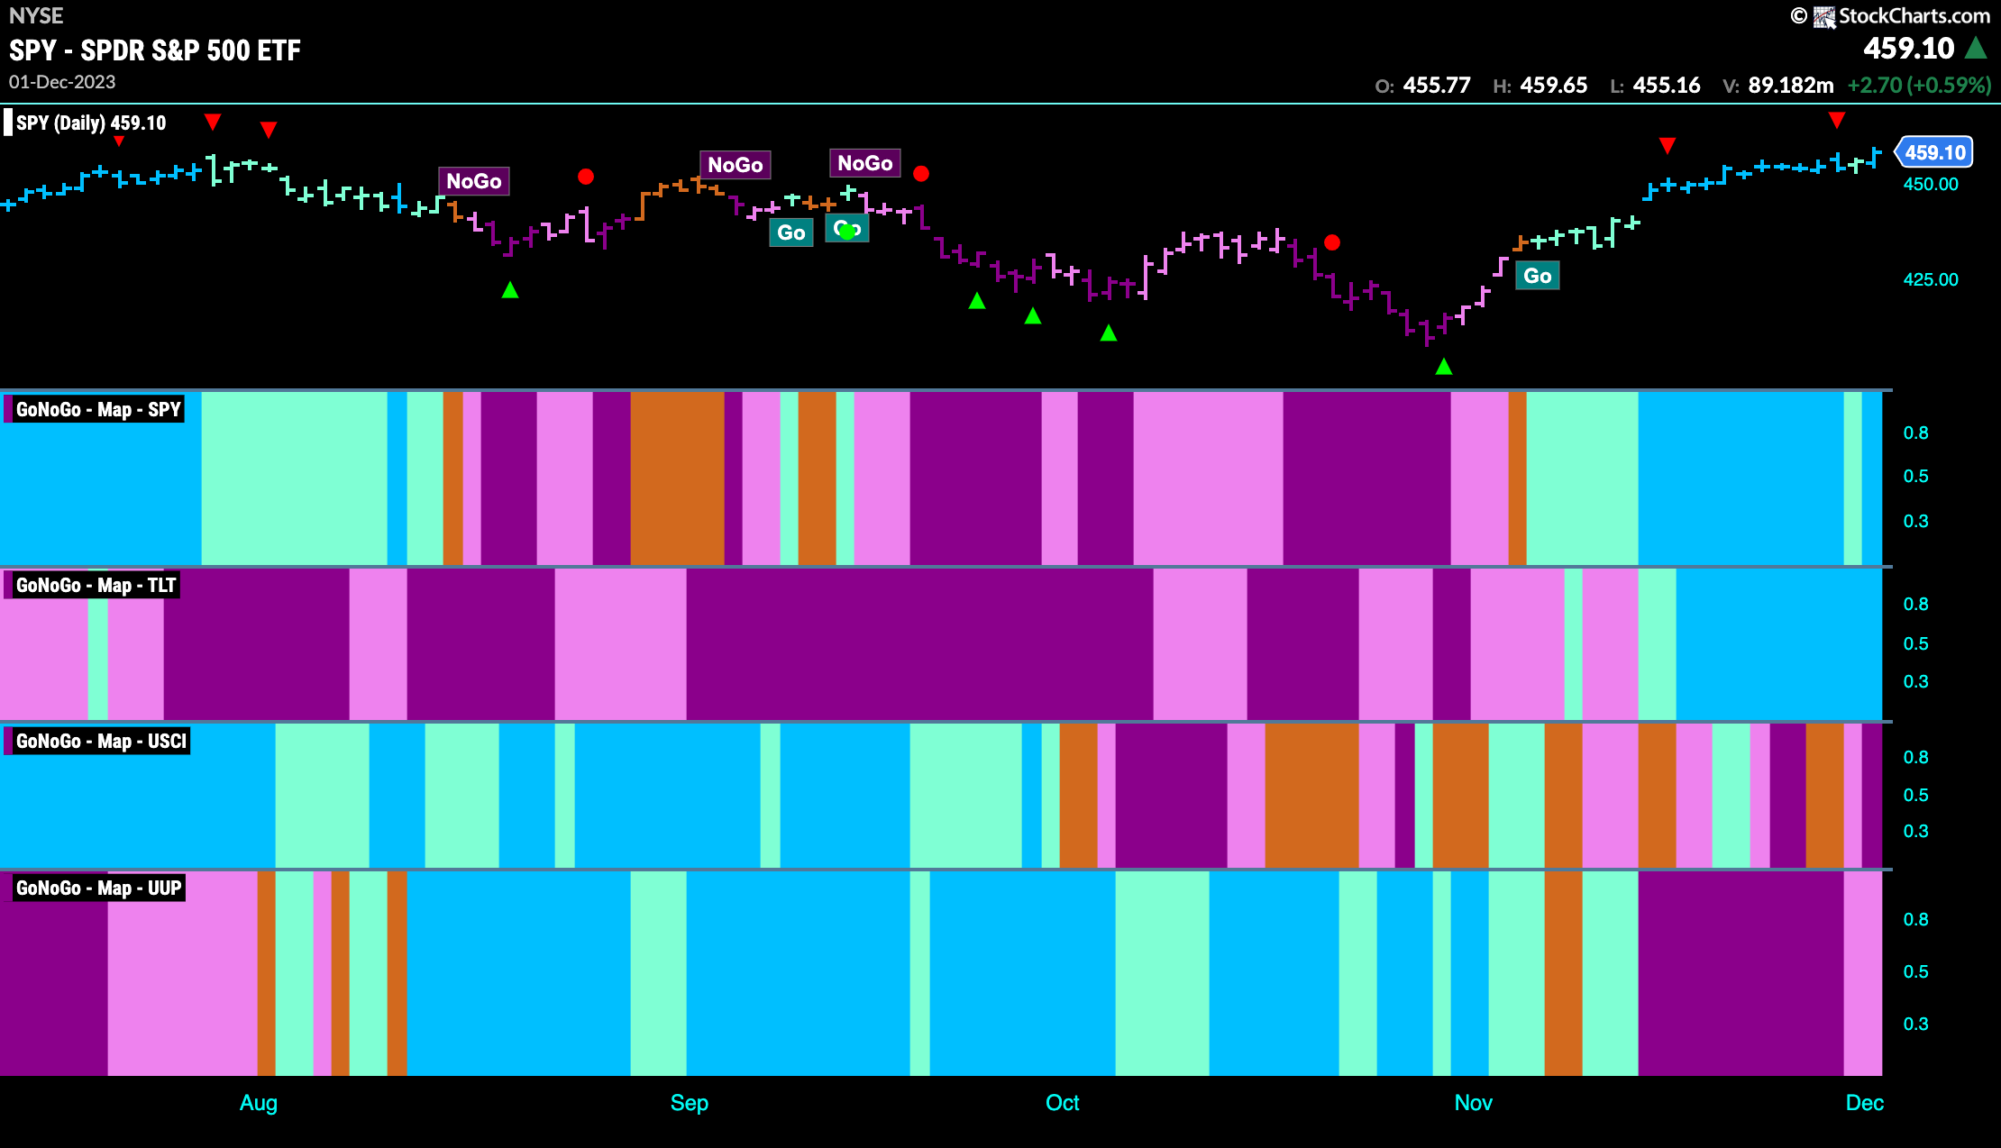Click the Go flag in early November
The width and height of the screenshot is (2001, 1148).
[1538, 276]
